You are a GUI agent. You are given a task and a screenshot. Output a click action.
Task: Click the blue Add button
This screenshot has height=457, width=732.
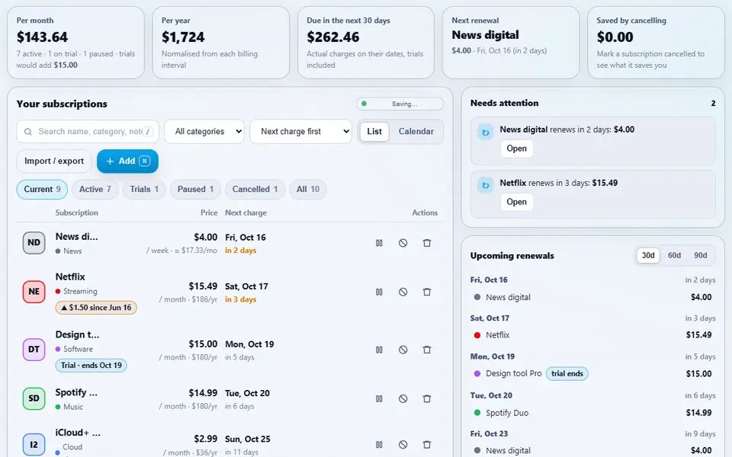coord(127,161)
